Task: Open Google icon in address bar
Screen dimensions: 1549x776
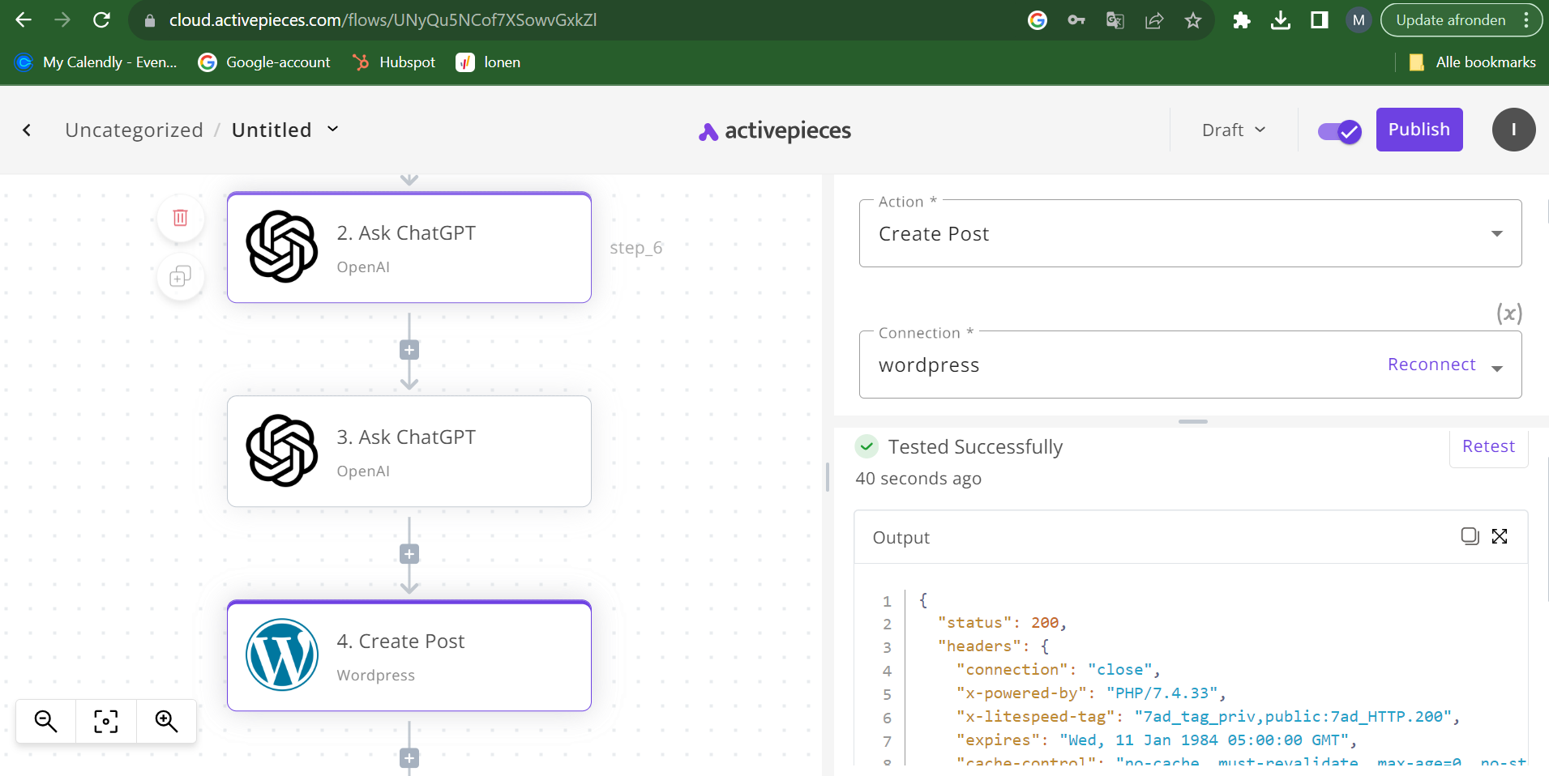Action: (x=1038, y=20)
